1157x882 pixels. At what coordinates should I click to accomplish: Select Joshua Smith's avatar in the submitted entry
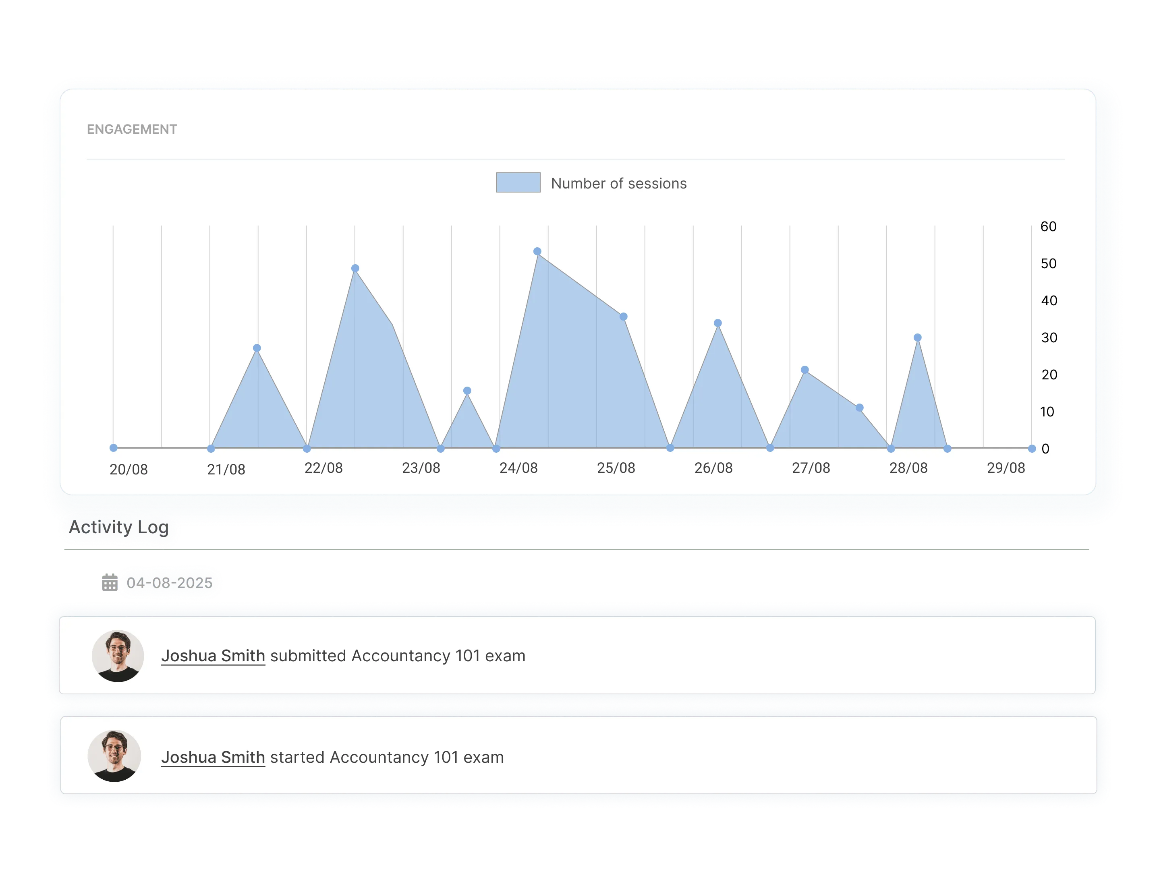[x=116, y=655]
